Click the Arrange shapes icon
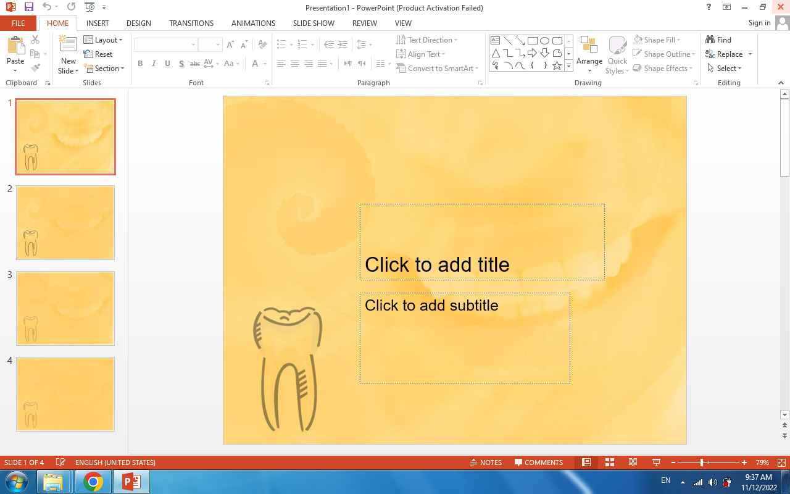This screenshot has height=494, width=790. coord(589,48)
